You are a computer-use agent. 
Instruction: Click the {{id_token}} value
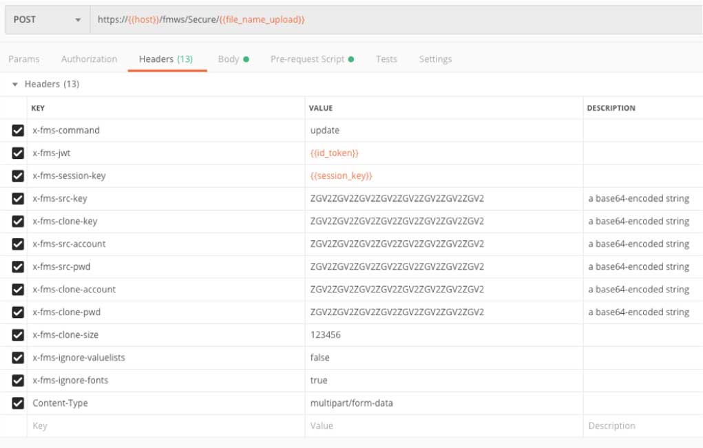click(x=335, y=153)
